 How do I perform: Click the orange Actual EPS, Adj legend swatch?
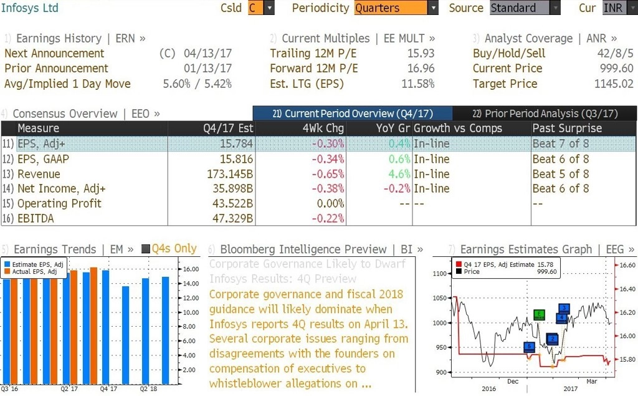click(7, 272)
